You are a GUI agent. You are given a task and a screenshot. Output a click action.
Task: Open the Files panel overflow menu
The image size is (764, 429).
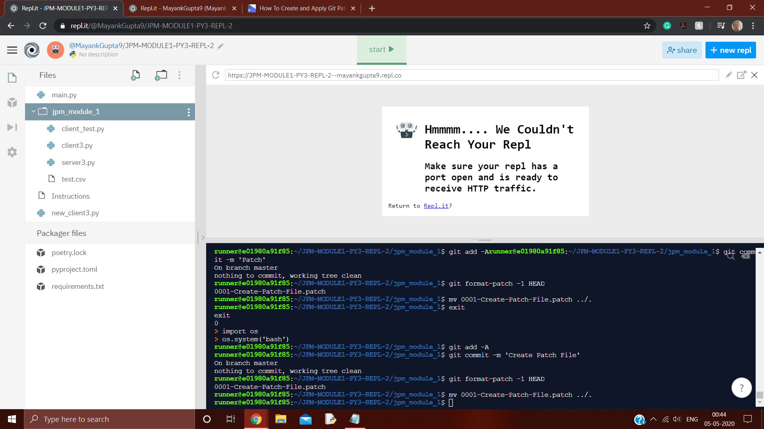tap(179, 75)
